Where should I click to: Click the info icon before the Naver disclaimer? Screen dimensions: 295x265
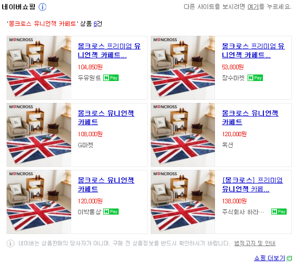point(11,243)
